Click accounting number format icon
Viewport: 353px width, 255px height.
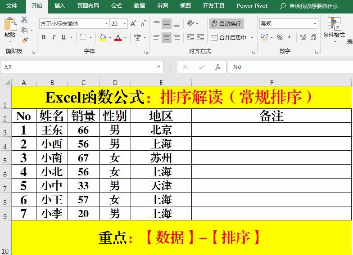[264, 37]
